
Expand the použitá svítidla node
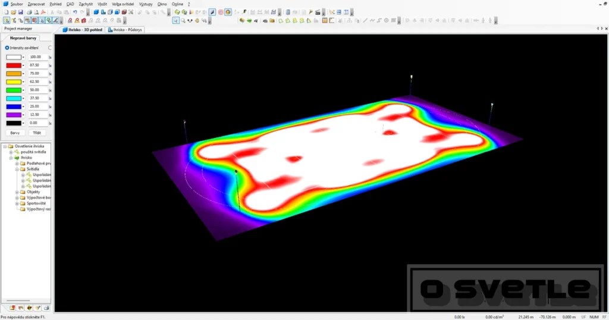[x=11, y=152]
